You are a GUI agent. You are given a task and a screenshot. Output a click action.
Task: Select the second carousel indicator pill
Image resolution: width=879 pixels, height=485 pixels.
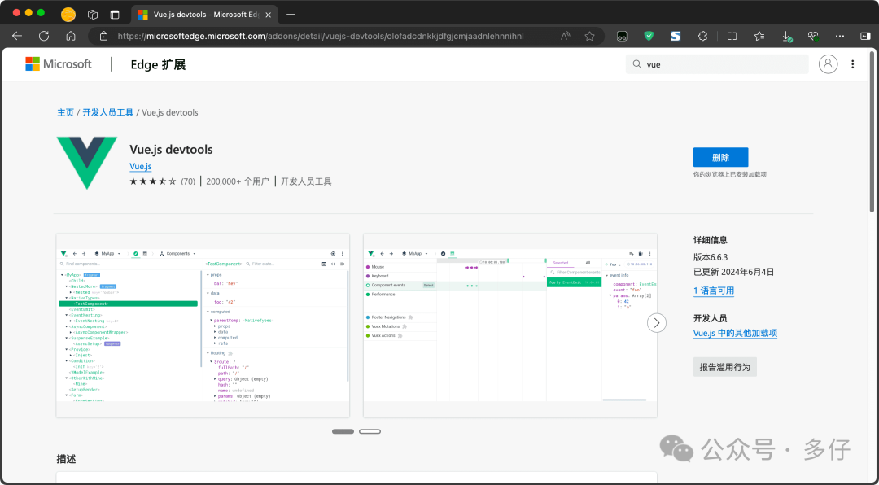370,431
